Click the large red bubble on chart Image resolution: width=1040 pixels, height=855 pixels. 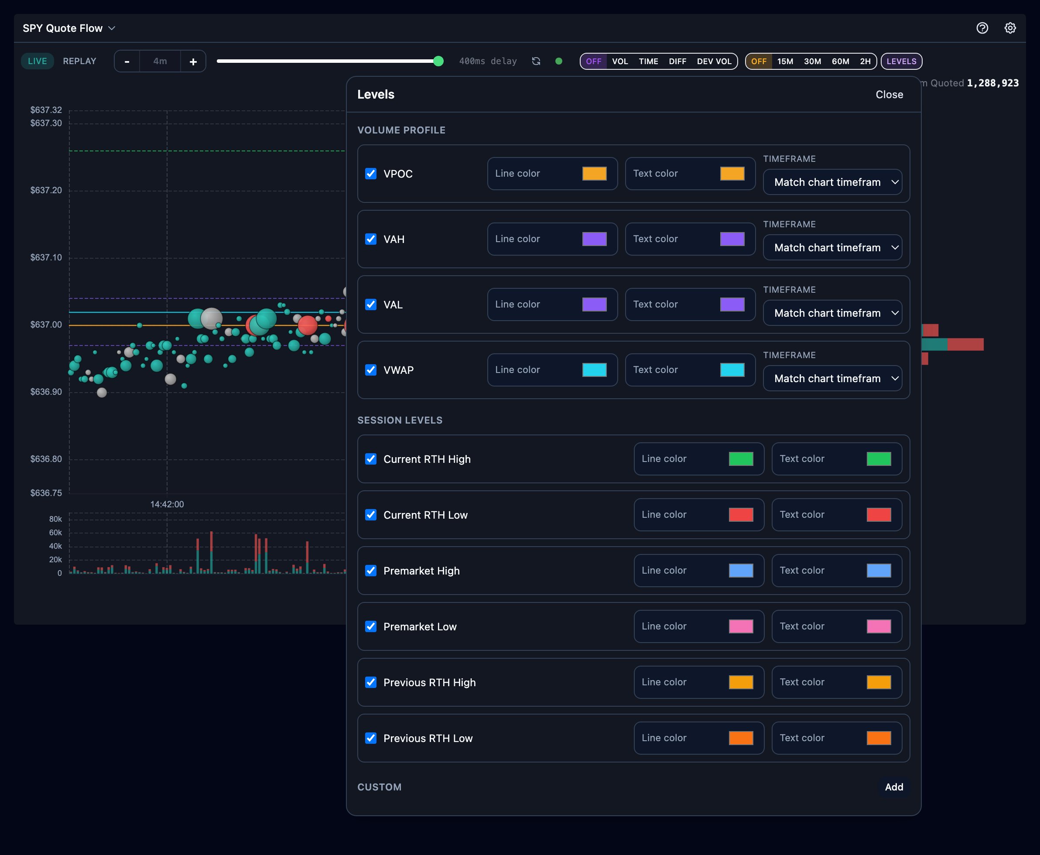point(308,325)
